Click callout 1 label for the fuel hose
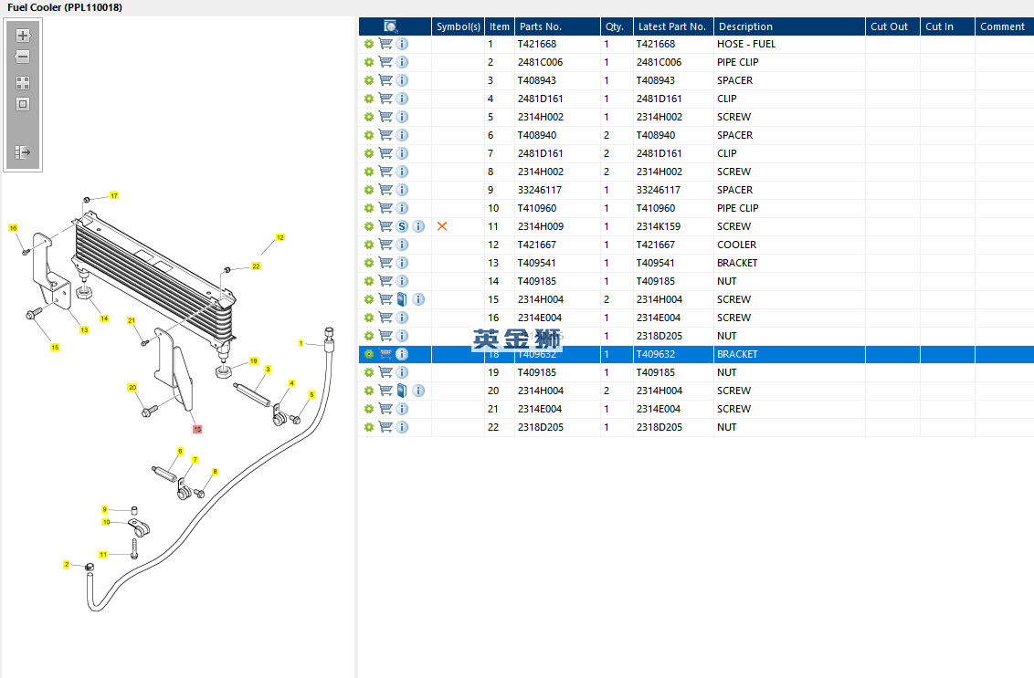The height and width of the screenshot is (678, 1034). click(301, 343)
